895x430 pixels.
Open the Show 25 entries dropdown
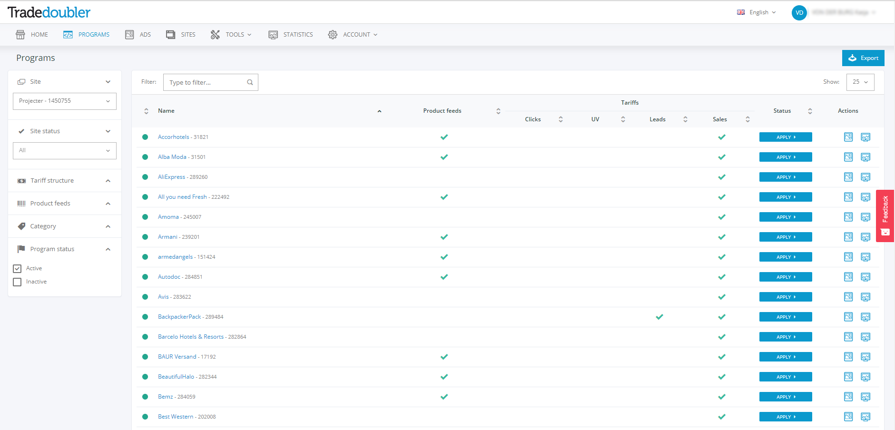860,82
